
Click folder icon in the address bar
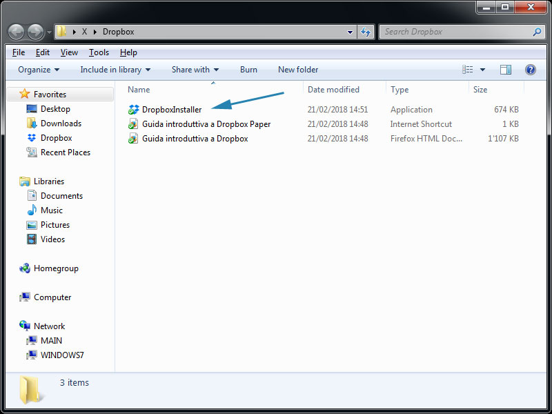61,31
